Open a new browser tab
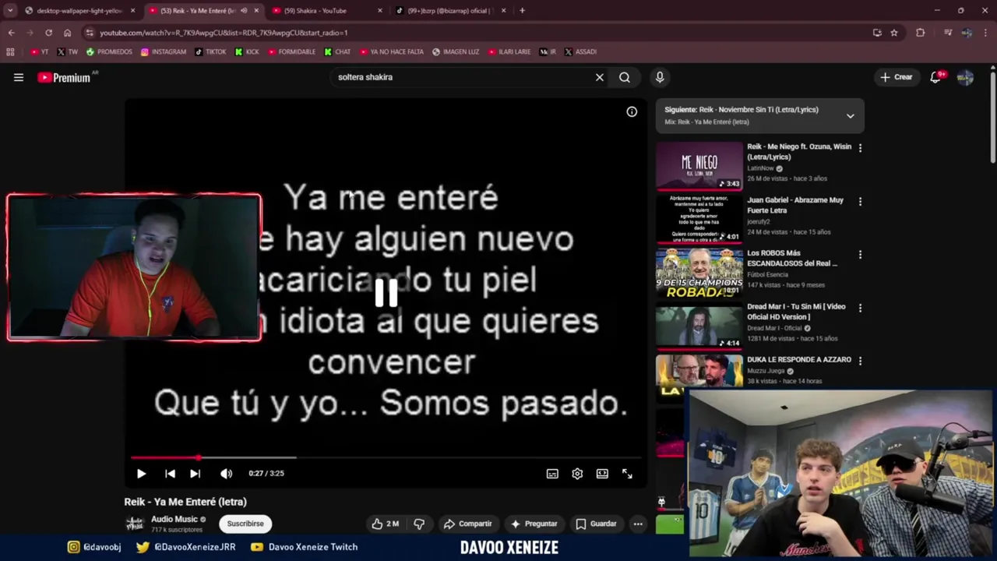 click(x=522, y=11)
